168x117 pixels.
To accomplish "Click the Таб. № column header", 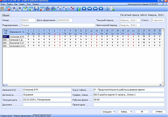I will [x=6, y=32].
